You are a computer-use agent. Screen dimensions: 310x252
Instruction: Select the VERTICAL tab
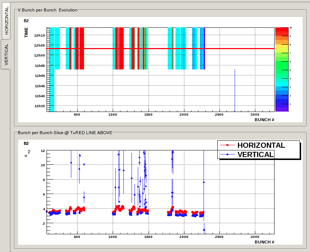point(6,54)
